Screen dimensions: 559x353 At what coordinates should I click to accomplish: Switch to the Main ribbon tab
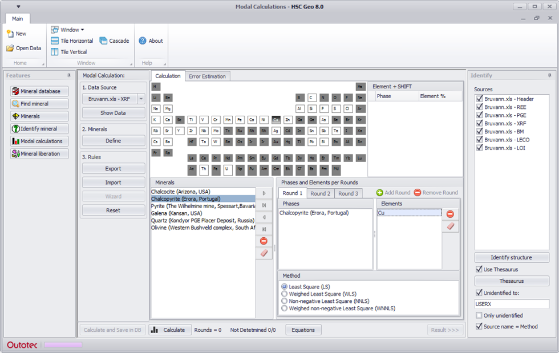pos(18,19)
